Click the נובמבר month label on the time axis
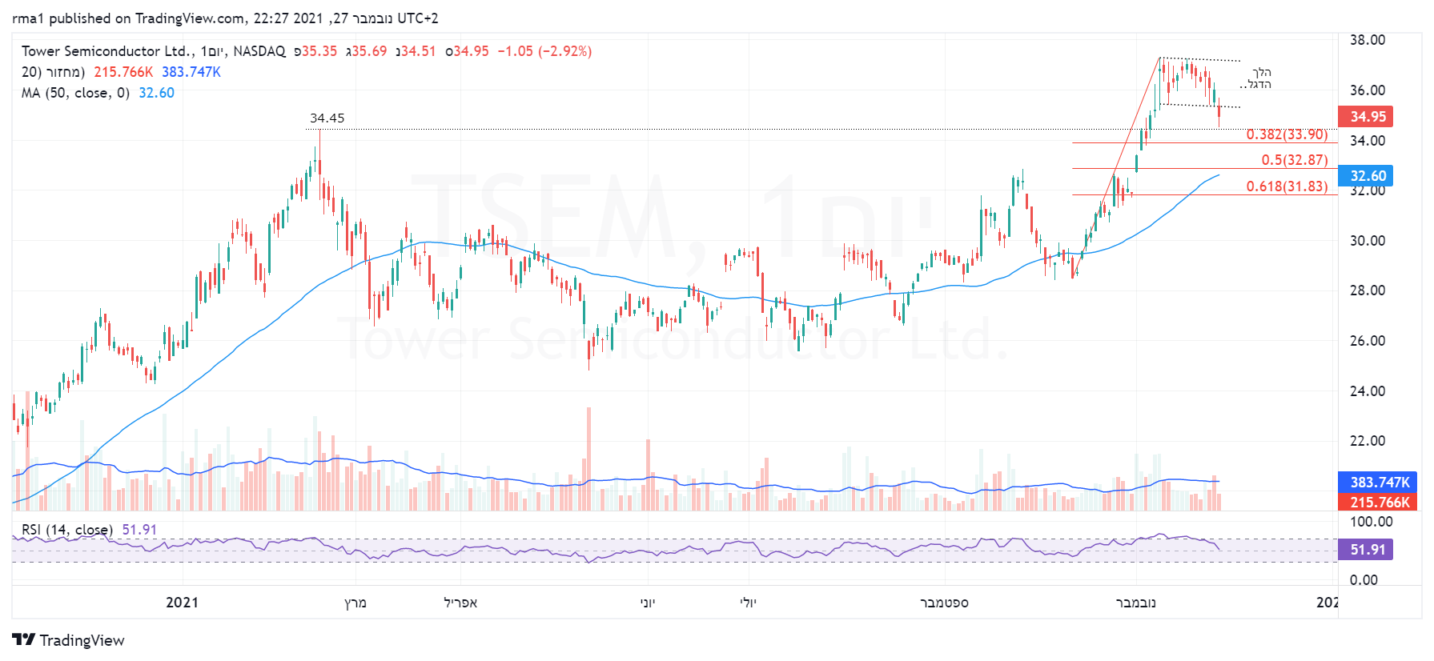Screen dimensions: 1434x661 click(1135, 603)
